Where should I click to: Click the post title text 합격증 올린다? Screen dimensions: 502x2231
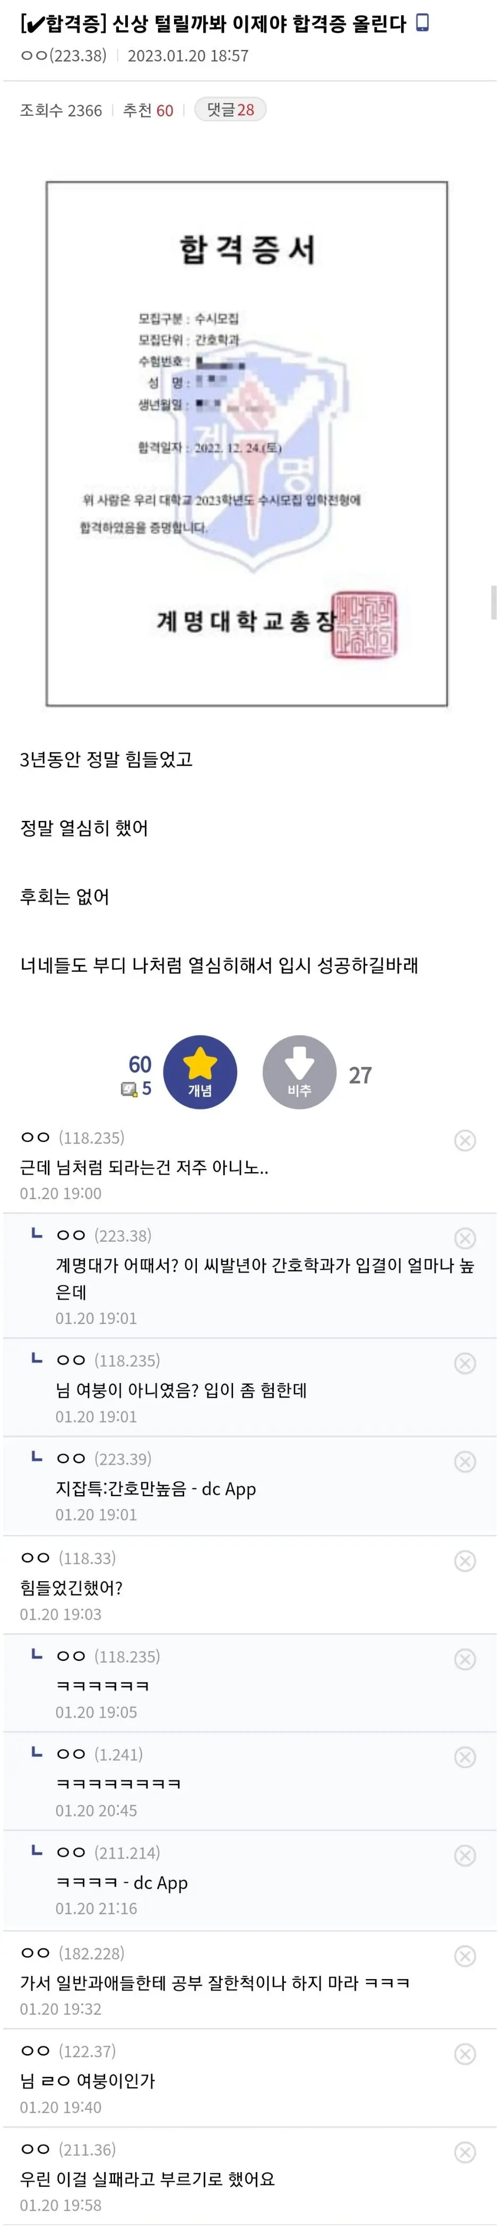(x=349, y=23)
